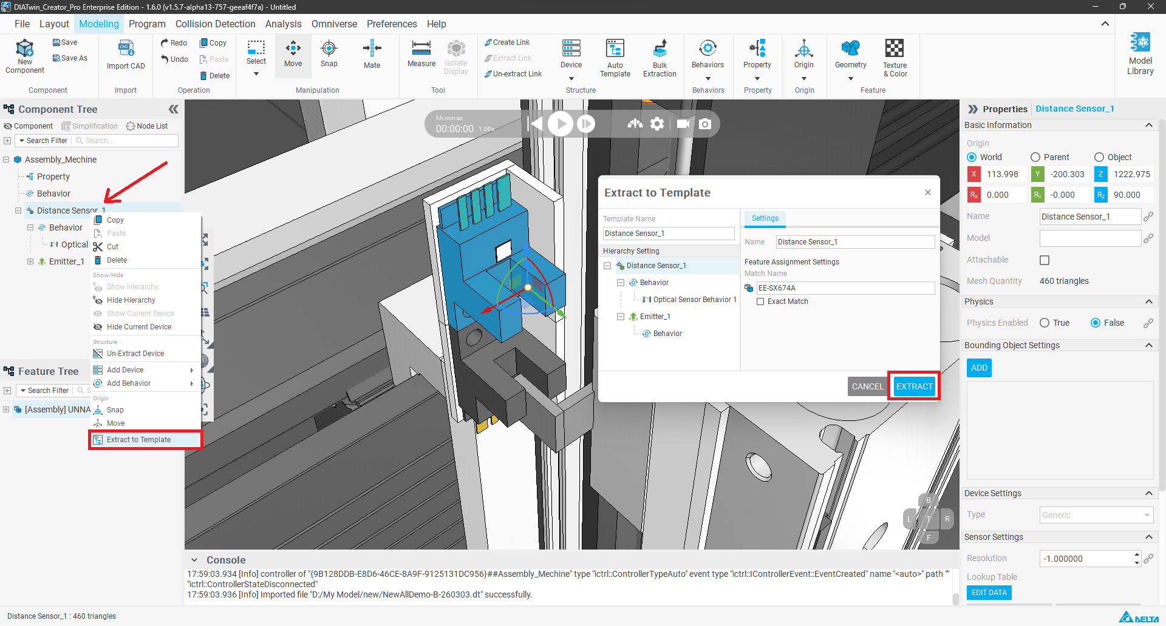This screenshot has width=1166, height=626.
Task: Choose Extract to Template from context menu
Action: 146,440
